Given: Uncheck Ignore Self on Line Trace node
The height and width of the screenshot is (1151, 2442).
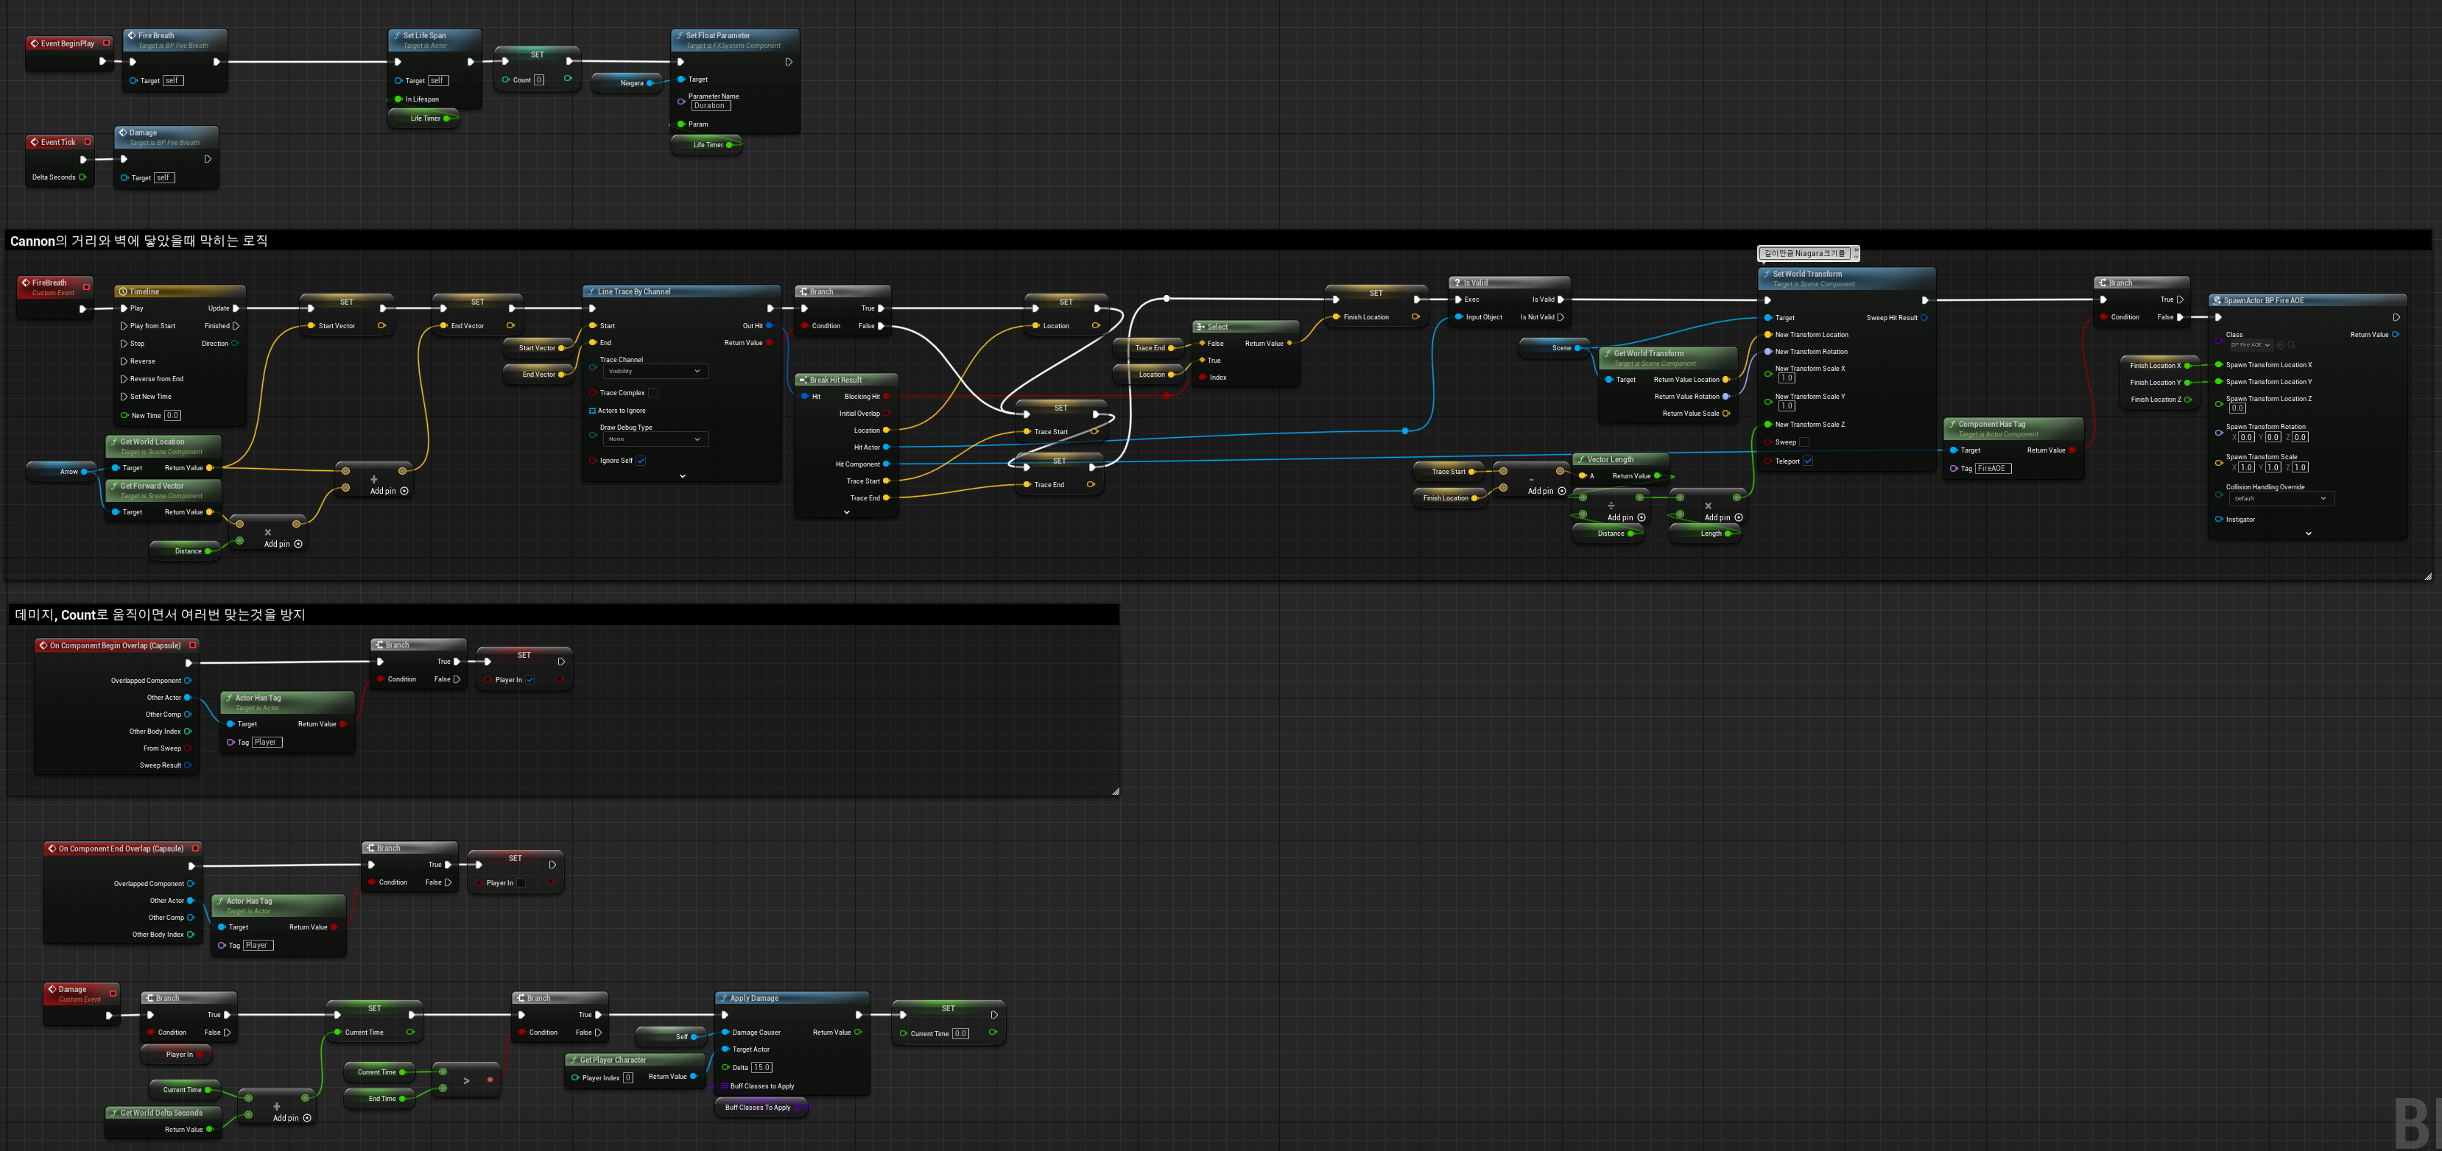Looking at the screenshot, I should pyautogui.click(x=641, y=461).
